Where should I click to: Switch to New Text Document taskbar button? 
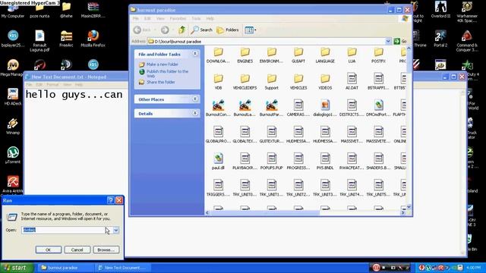coord(123,268)
